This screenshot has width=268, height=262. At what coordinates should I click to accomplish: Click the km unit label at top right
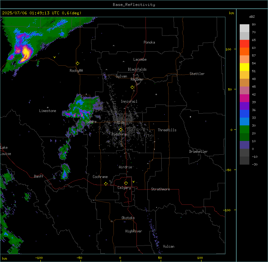coord(231,13)
